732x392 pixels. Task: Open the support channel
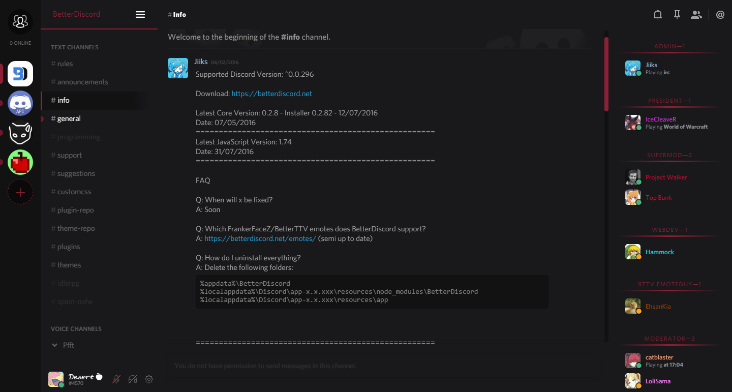pyautogui.click(x=99, y=155)
